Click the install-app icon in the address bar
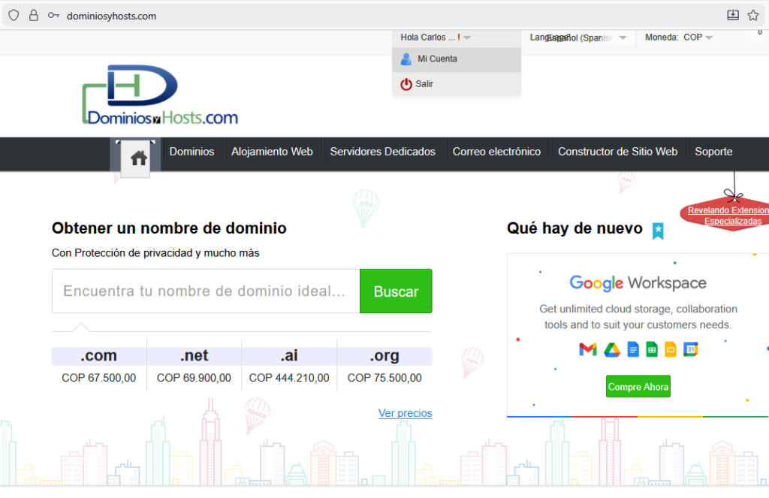This screenshot has height=498, width=769. pyautogui.click(x=733, y=15)
